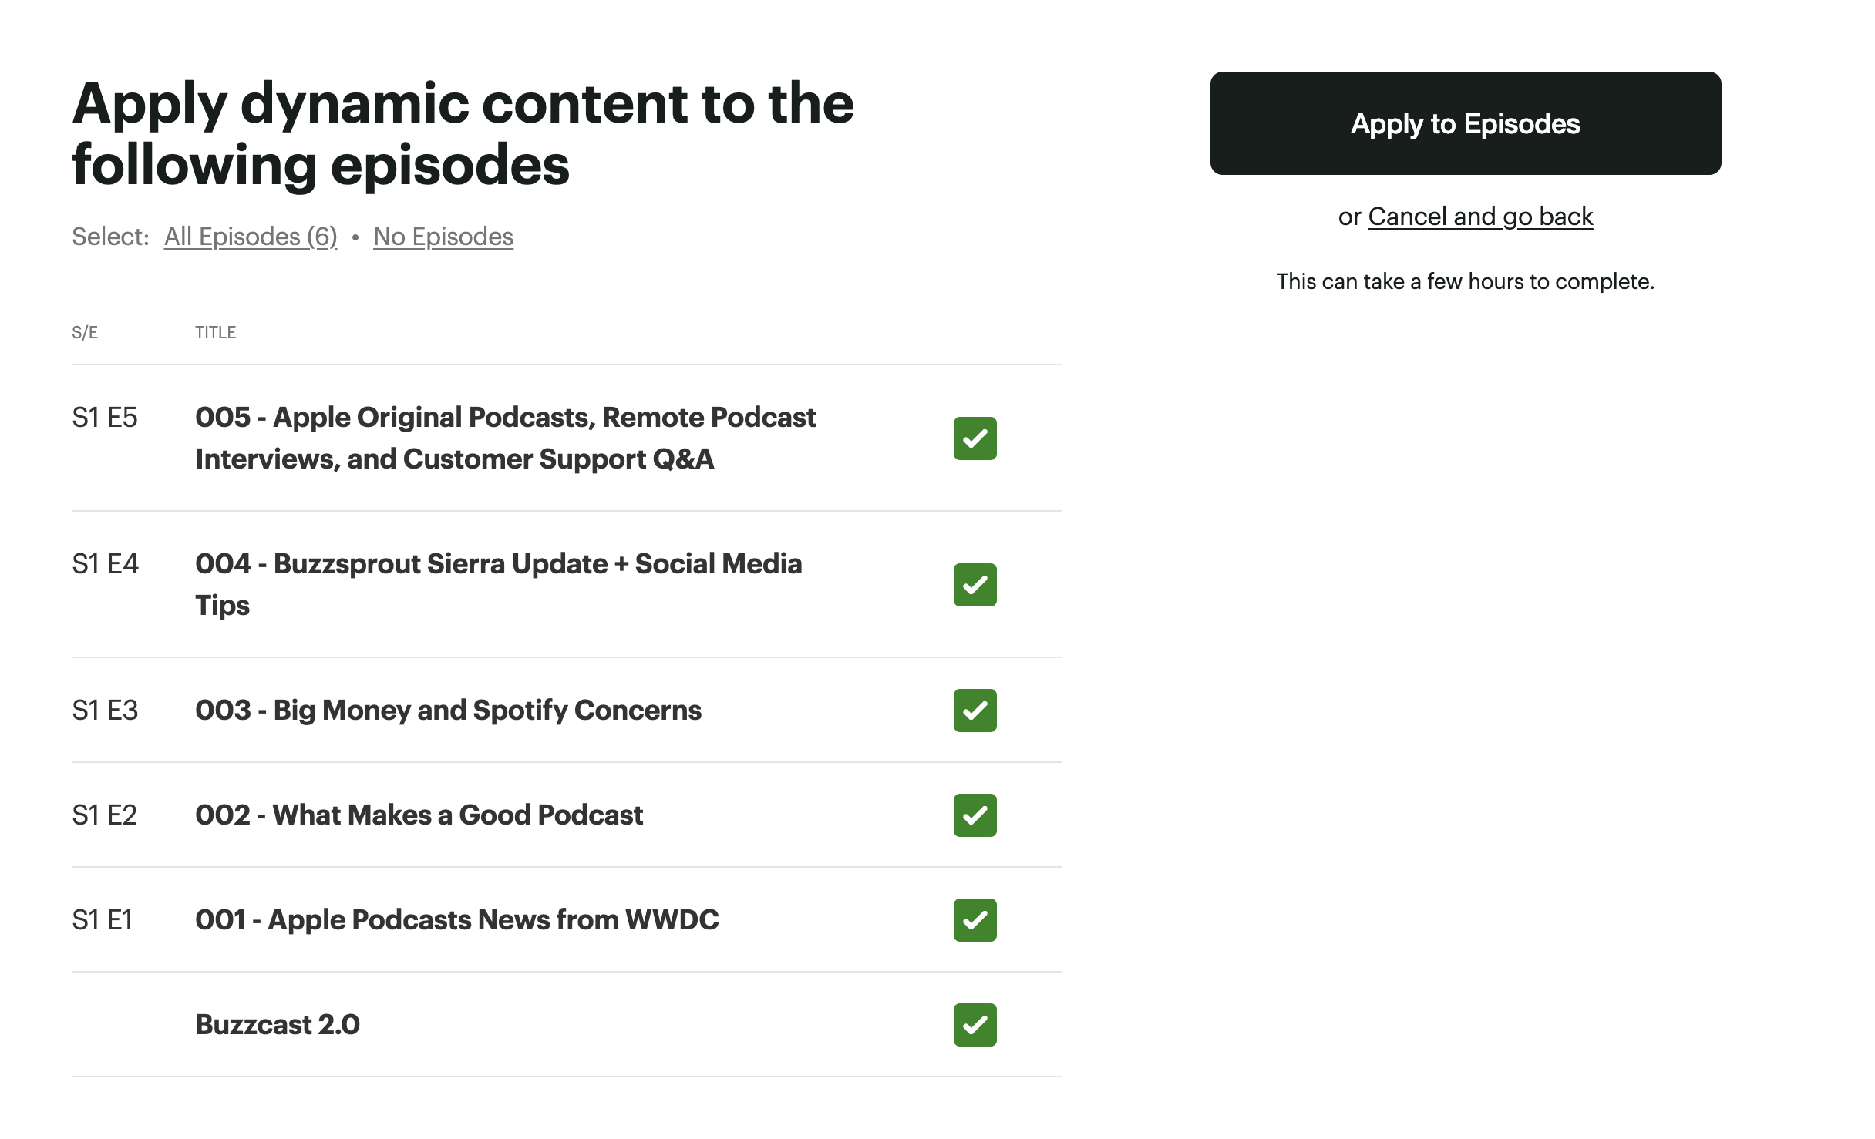
Task: Toggle 001 Apple Podcasts News from WWDC checkbox
Action: (975, 920)
